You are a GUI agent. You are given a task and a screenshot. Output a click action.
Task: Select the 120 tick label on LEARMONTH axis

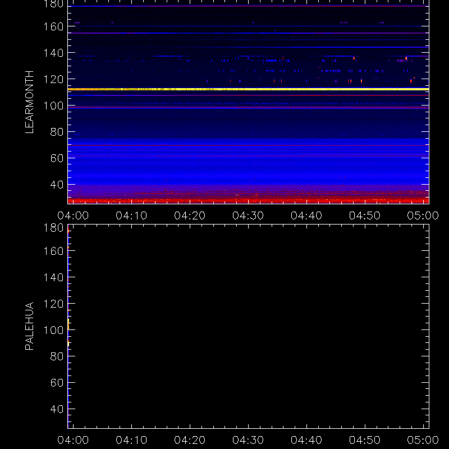53,79
